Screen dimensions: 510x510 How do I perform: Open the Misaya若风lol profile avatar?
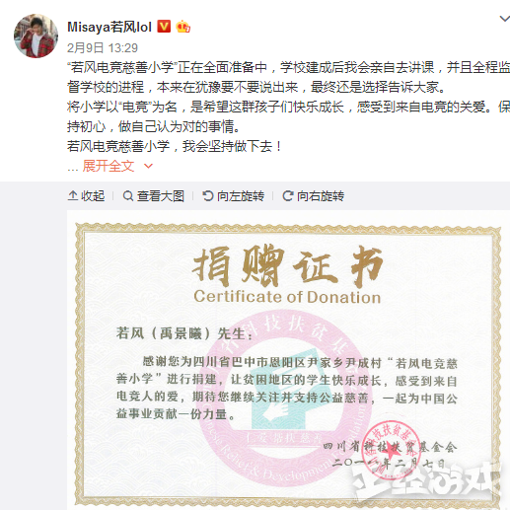click(x=36, y=36)
